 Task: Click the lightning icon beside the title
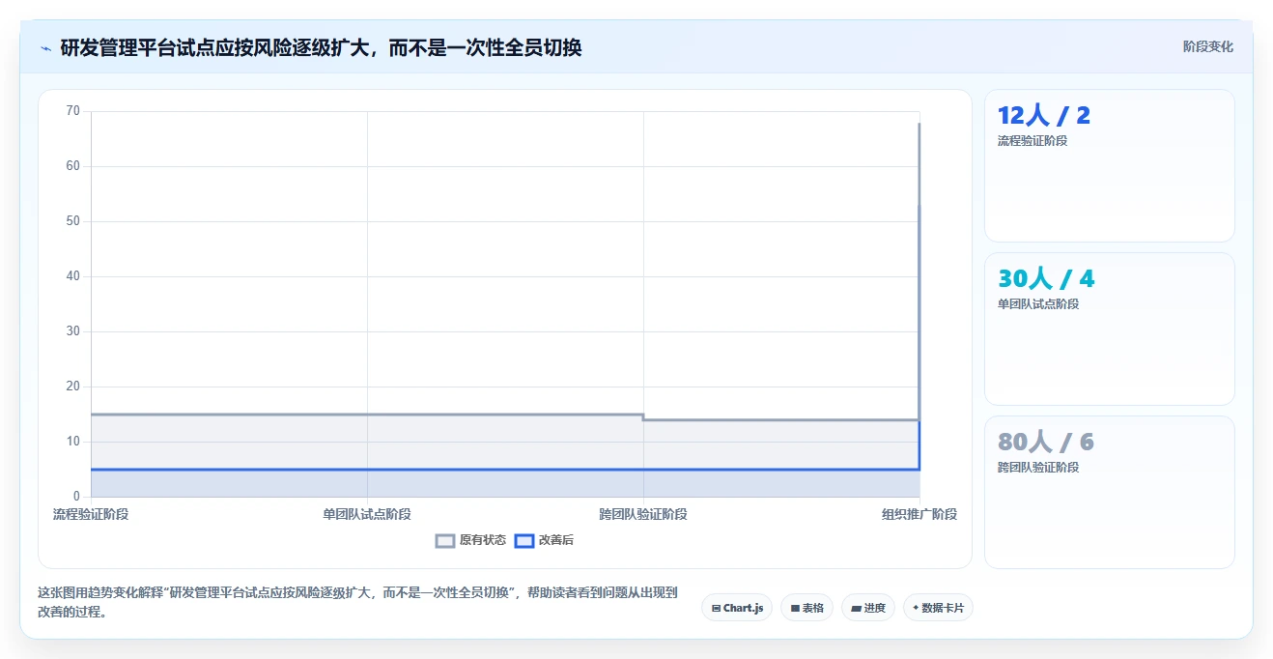click(45, 48)
